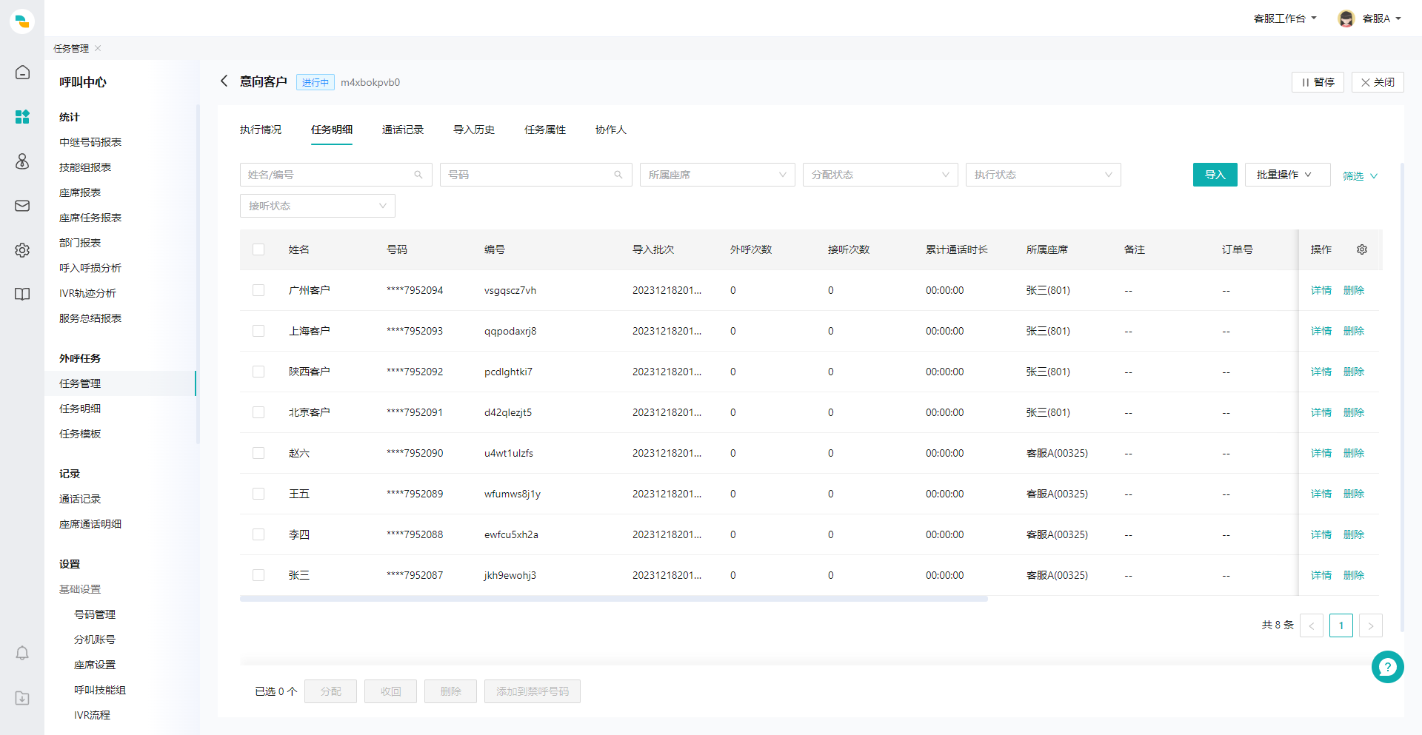Click the page vertical scrollbar at right
This screenshot has width=1422, height=735.
(1402, 397)
